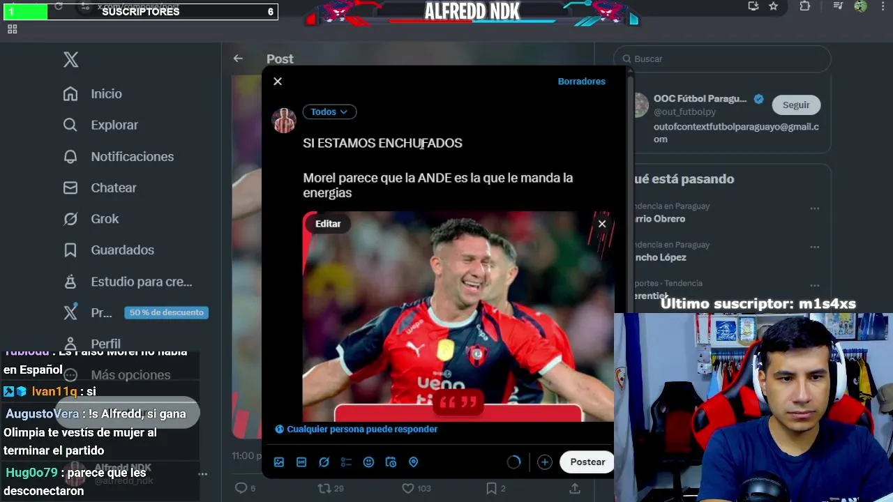The width and height of the screenshot is (893, 502).
Task: Open Pancho López trend
Action: tap(660, 257)
